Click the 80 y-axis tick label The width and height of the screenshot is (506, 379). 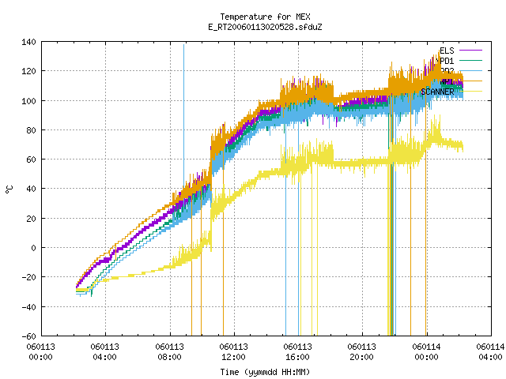[x=31, y=130]
